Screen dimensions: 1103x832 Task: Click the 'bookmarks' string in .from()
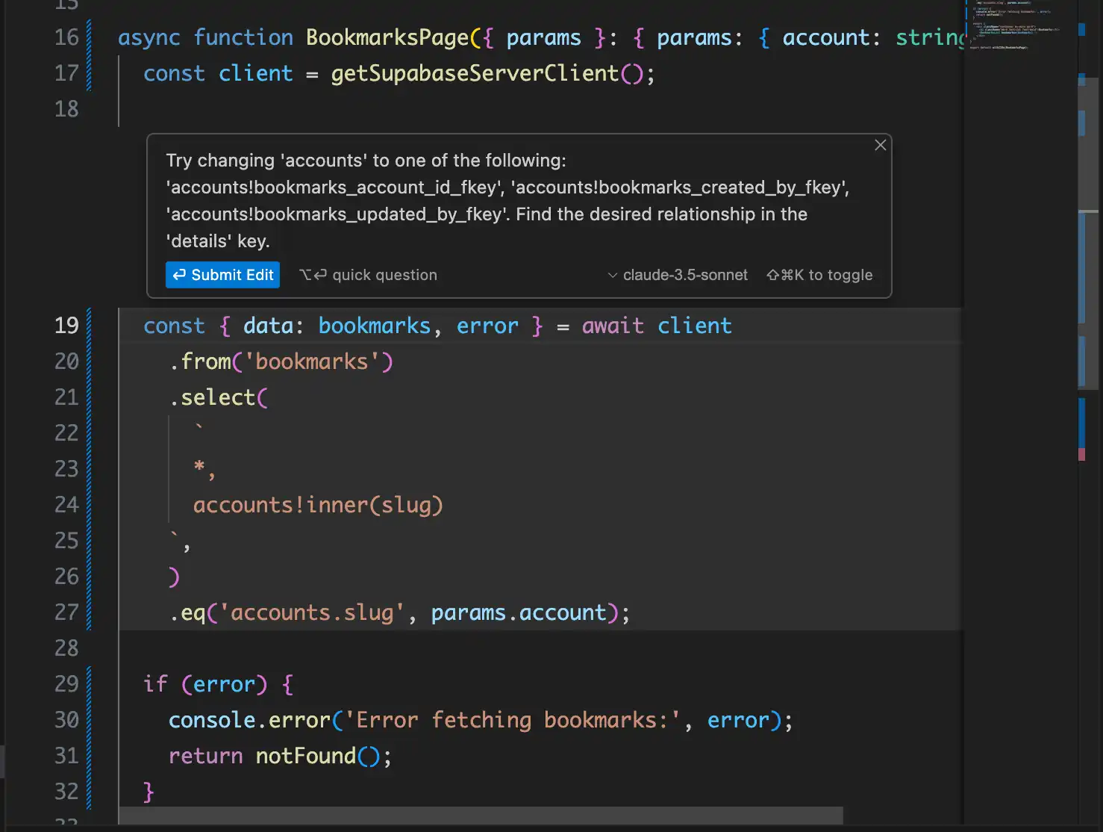312,361
